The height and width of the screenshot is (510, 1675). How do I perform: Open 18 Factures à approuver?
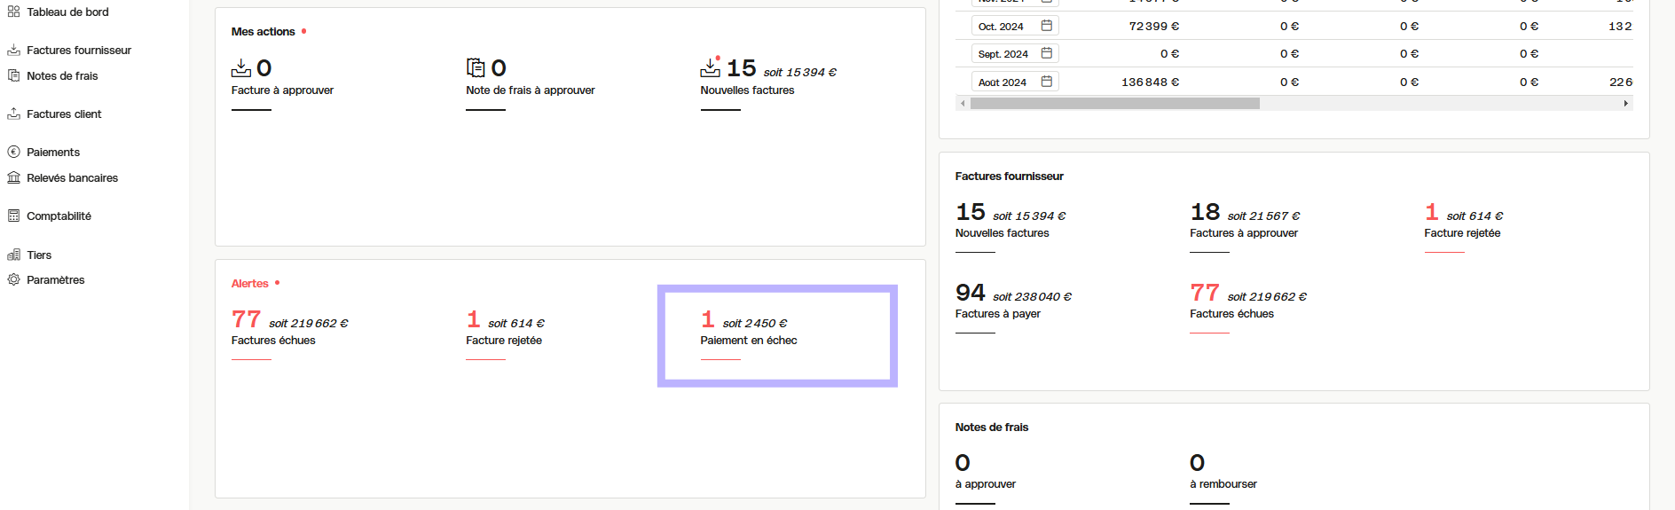coord(1244,222)
